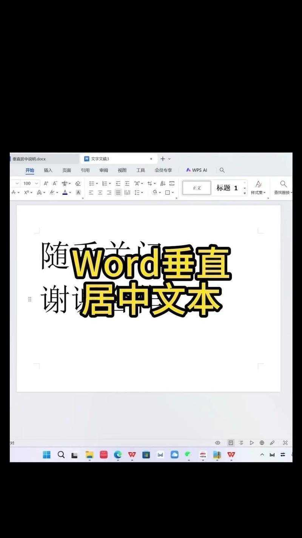This screenshot has width=302, height=538.
Task: Enter full screen focus mode via status bar
Action: pyautogui.click(x=285, y=443)
